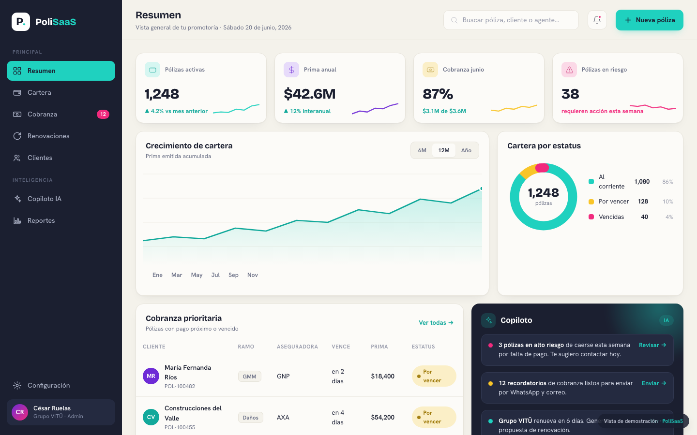
Task: Click the Copiloto sparkle icon
Action: pos(488,320)
